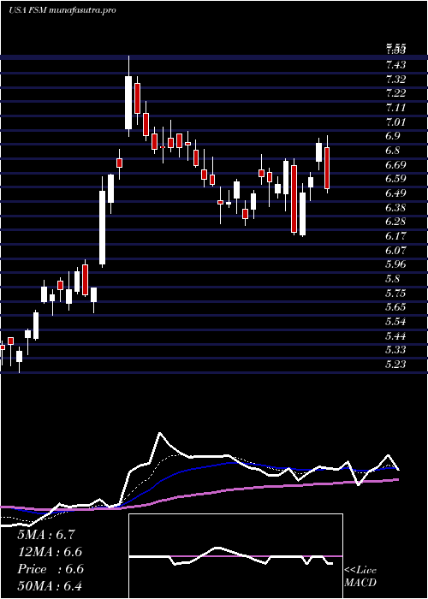The height and width of the screenshot is (599, 428).
Task: Select the 6.59 price level label
Action: tap(395, 179)
